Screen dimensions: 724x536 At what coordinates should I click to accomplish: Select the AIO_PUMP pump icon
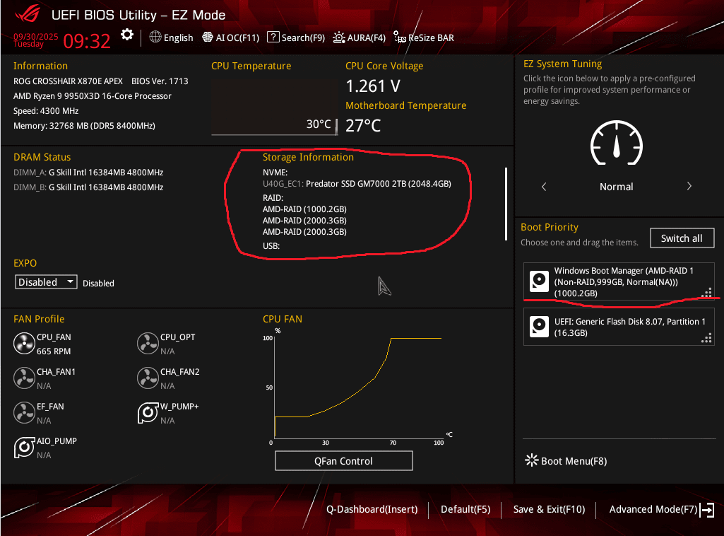click(x=24, y=448)
